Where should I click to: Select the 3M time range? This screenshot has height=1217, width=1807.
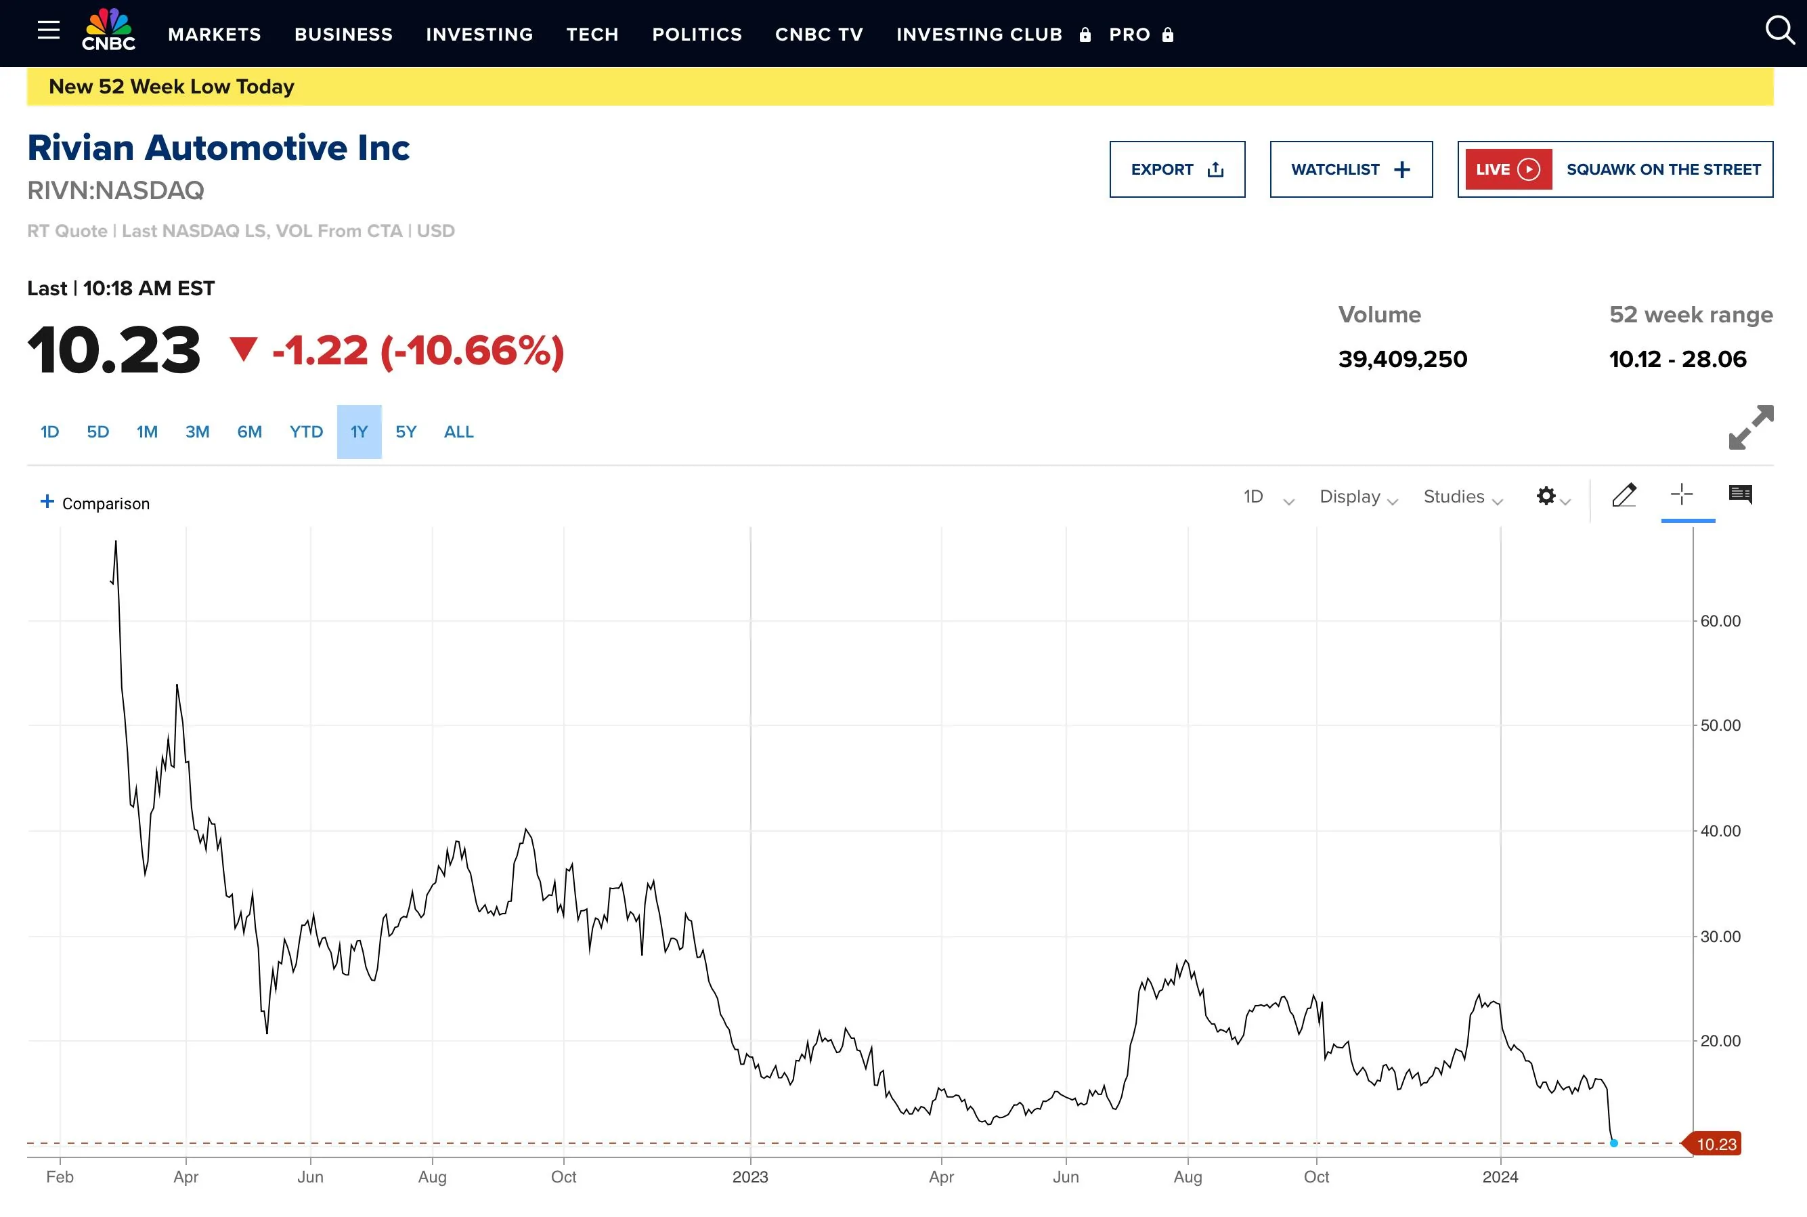coord(197,431)
